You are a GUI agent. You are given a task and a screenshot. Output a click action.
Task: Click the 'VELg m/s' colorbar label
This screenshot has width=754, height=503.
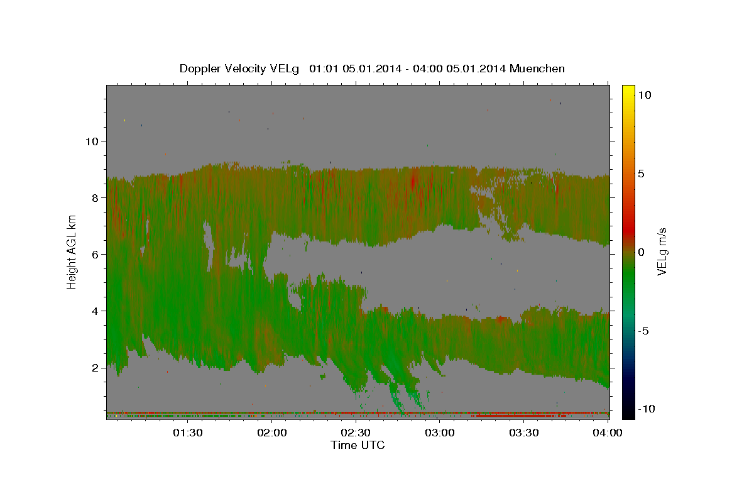coord(662,251)
